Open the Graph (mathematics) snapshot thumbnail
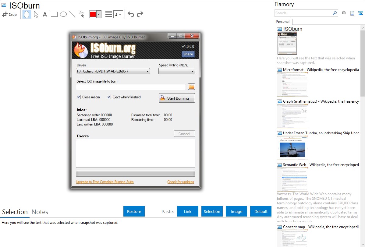 pos(292,116)
